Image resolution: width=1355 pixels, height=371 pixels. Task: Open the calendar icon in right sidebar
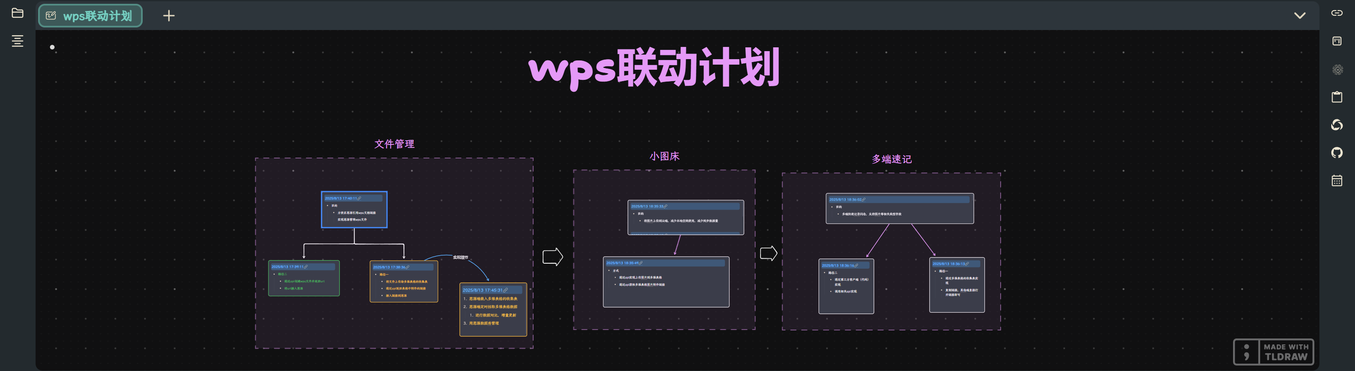coord(1337,181)
